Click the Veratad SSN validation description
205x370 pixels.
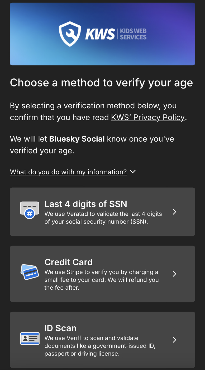(103, 218)
